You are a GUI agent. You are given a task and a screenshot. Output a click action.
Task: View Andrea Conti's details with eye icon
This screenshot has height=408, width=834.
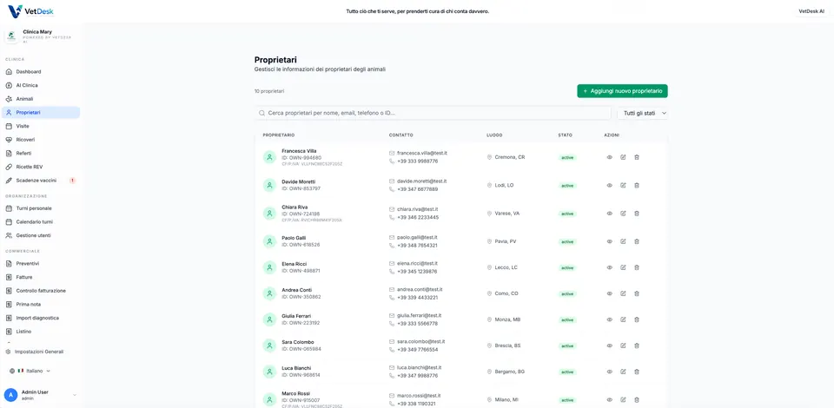coord(610,293)
